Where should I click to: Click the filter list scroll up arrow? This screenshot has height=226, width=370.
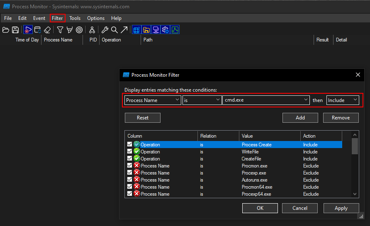355,135
